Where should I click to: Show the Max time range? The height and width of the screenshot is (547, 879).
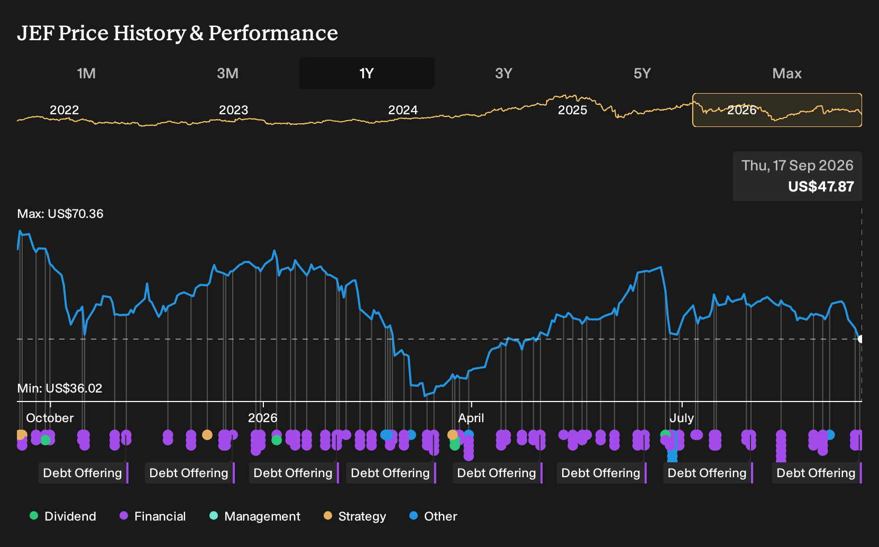tap(787, 73)
